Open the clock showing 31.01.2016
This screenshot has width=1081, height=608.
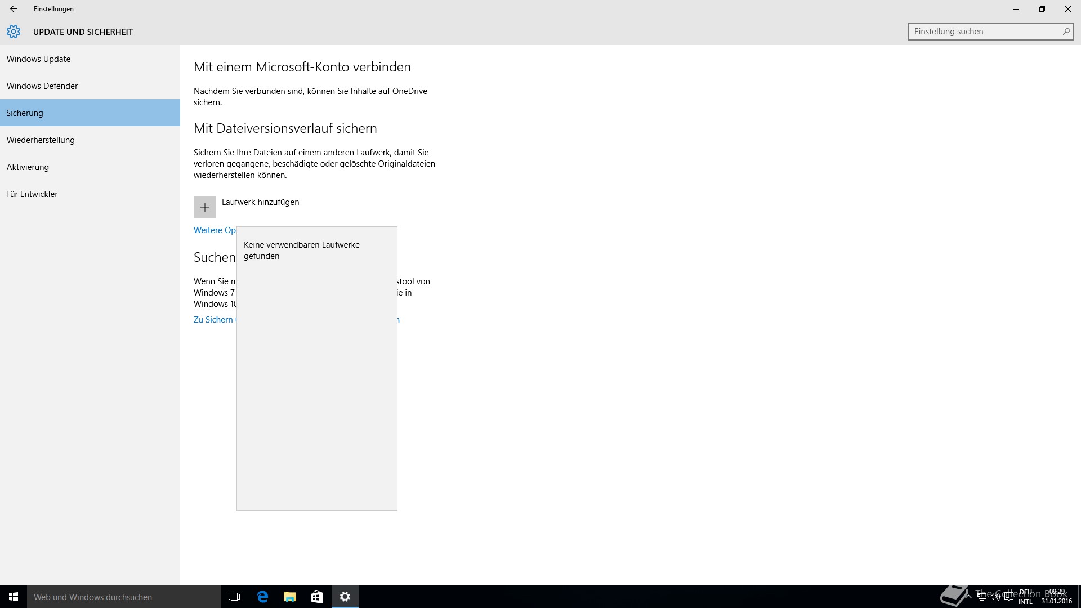pyautogui.click(x=1057, y=597)
